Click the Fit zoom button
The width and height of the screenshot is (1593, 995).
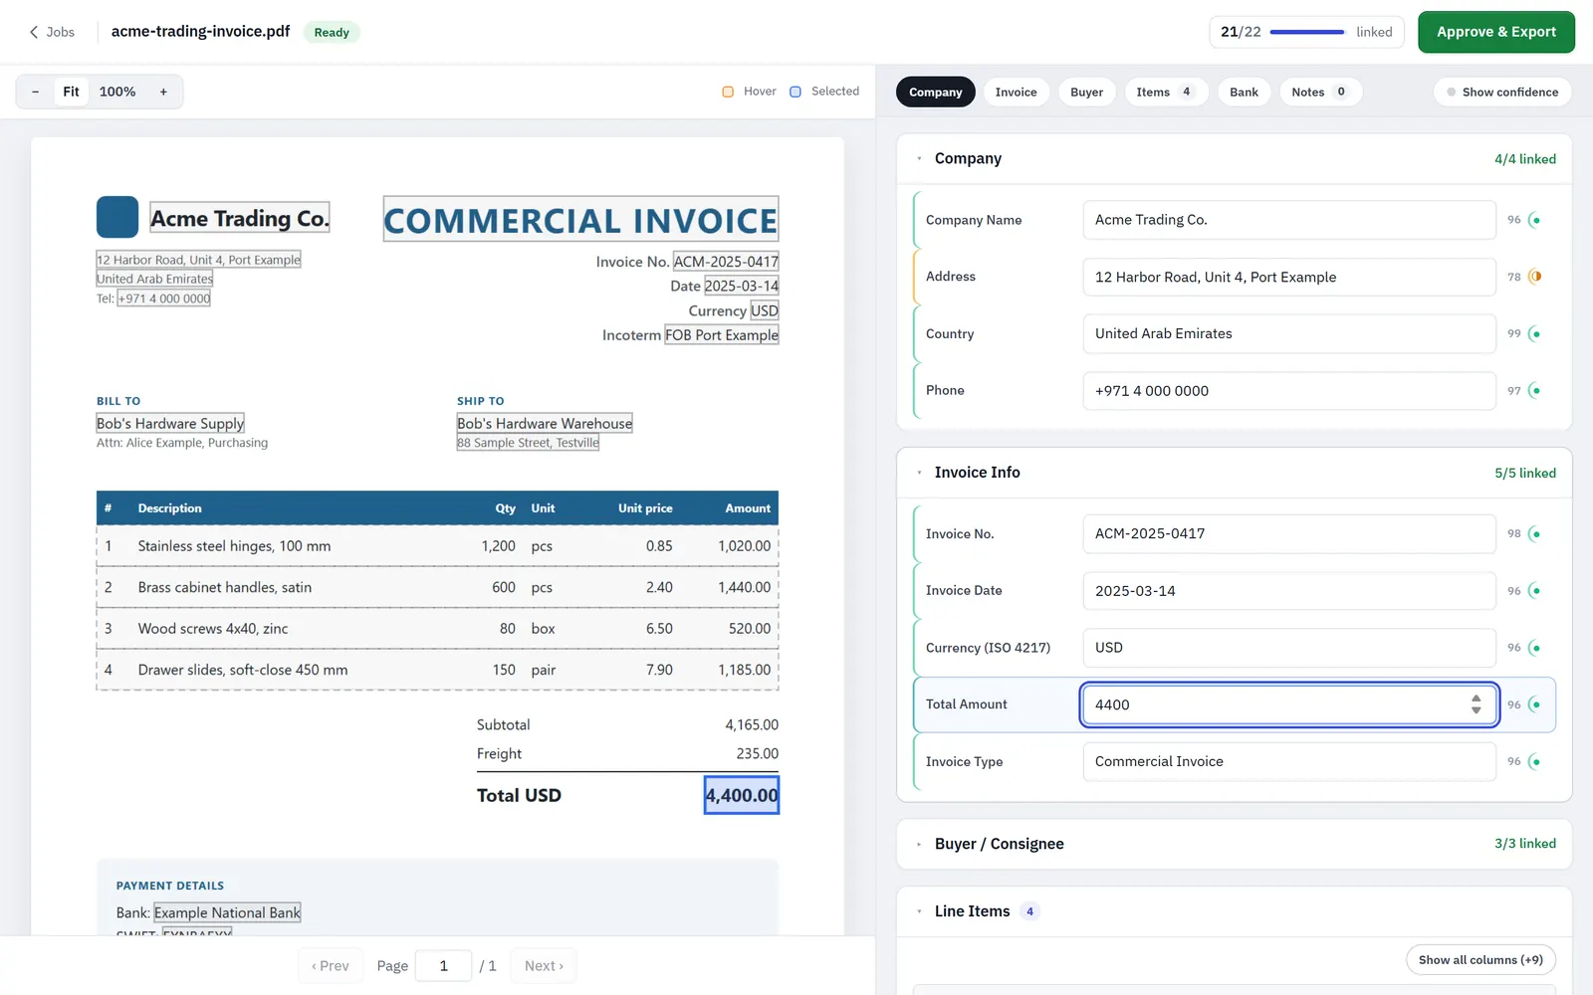(x=71, y=92)
